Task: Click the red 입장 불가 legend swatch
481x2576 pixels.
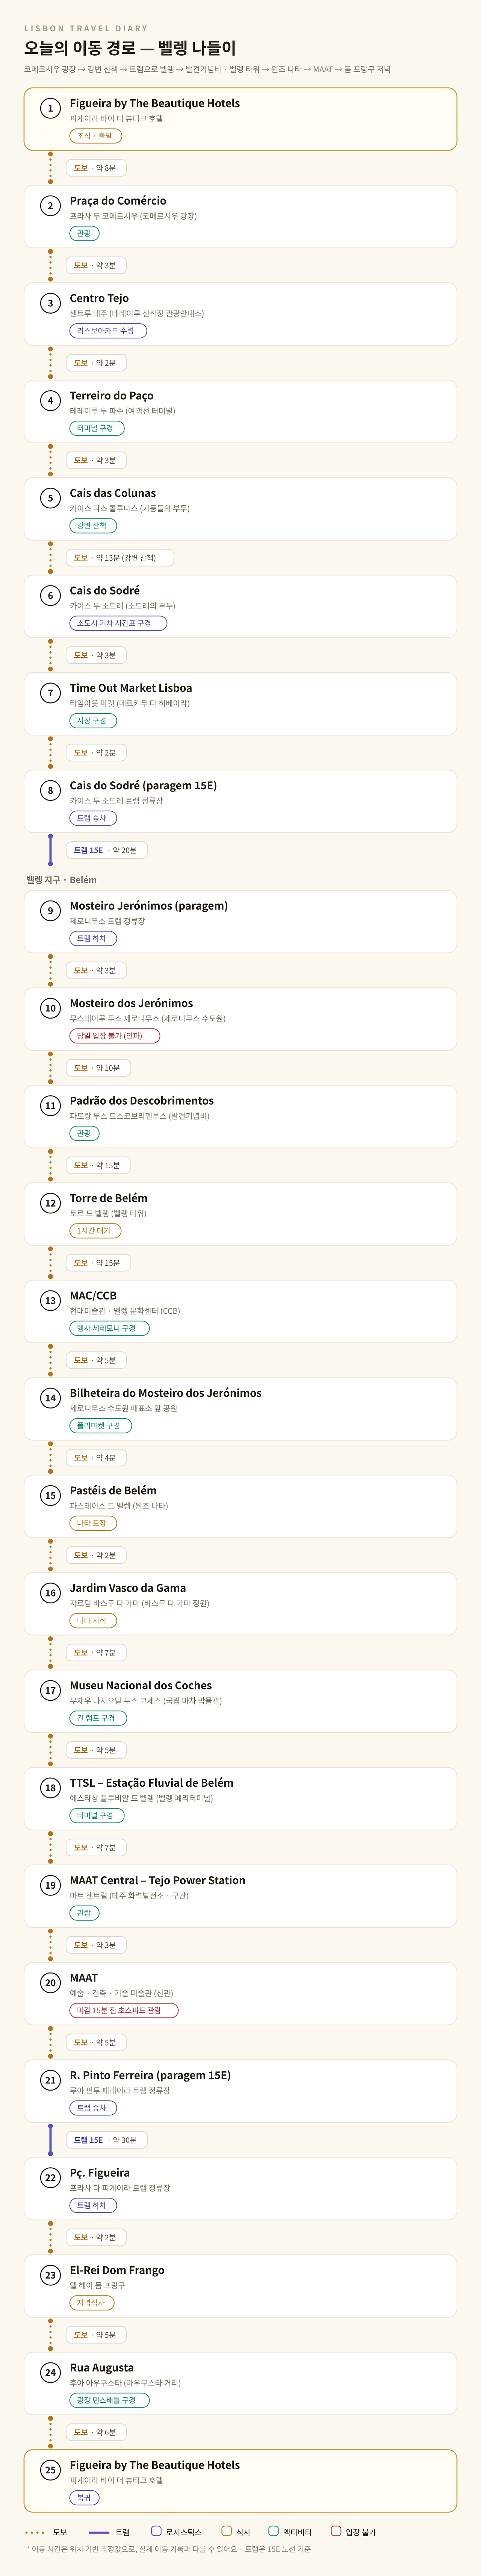Action: (x=336, y=2531)
